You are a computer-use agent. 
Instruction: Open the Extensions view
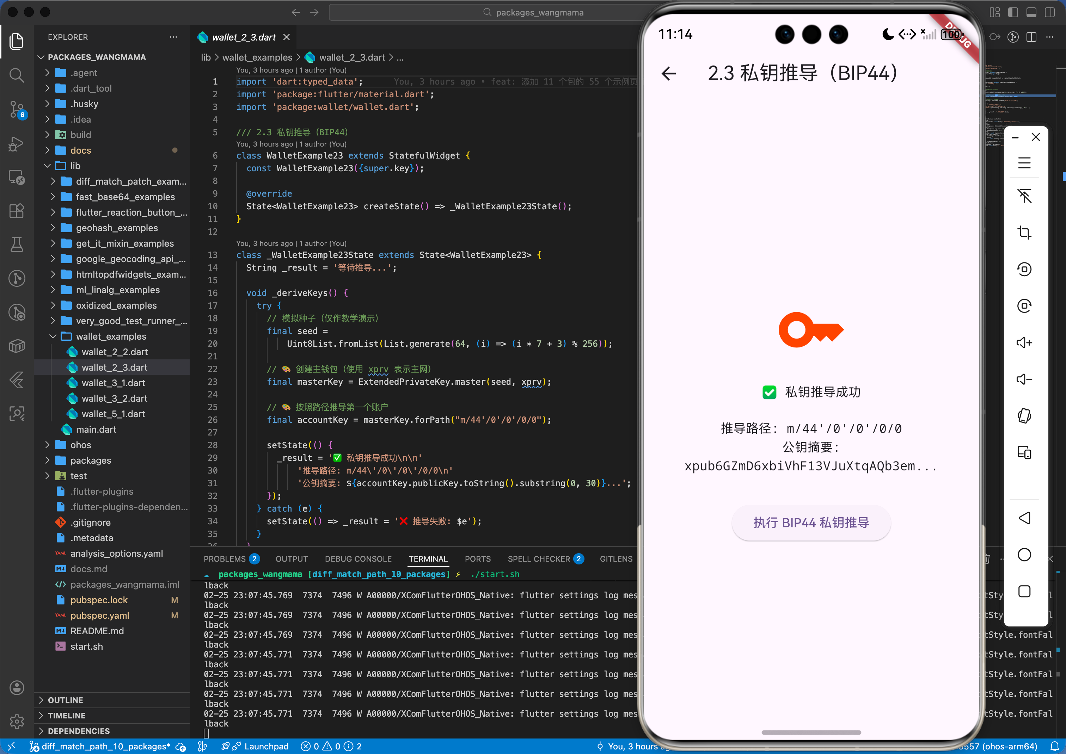coord(17,211)
